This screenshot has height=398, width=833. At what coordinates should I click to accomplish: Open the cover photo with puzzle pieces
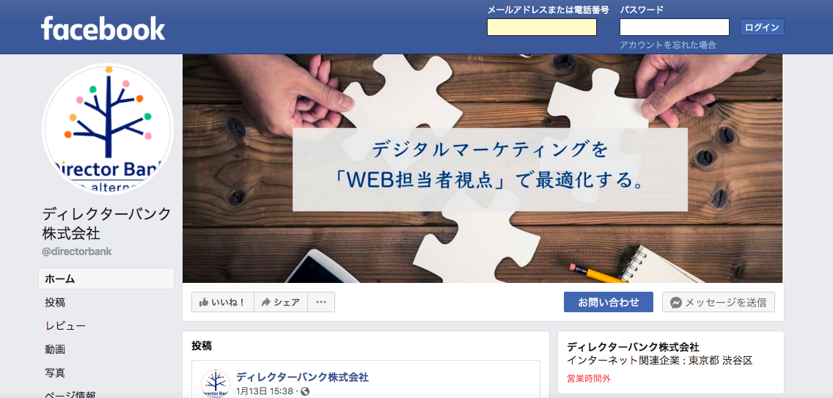tap(482, 169)
